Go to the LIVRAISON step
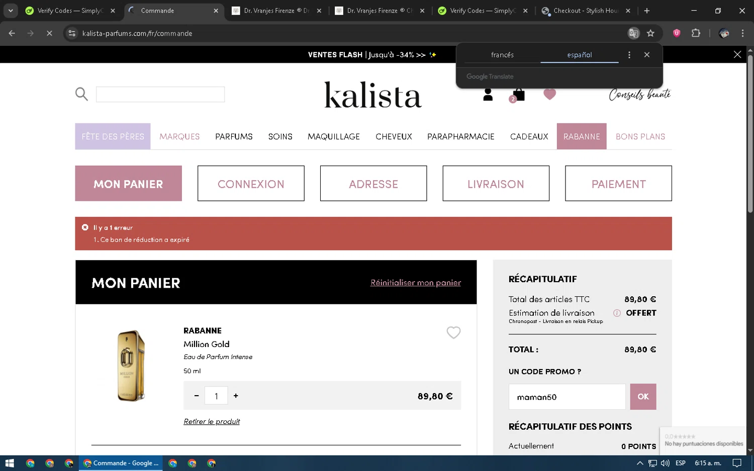754x471 pixels. (x=496, y=183)
